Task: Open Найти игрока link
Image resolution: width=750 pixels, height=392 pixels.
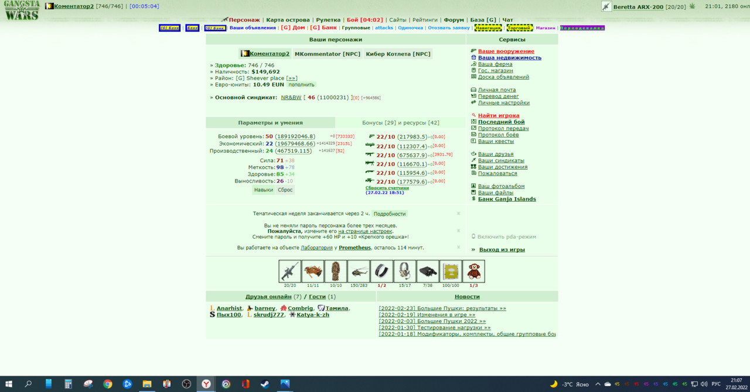Action: [x=499, y=115]
